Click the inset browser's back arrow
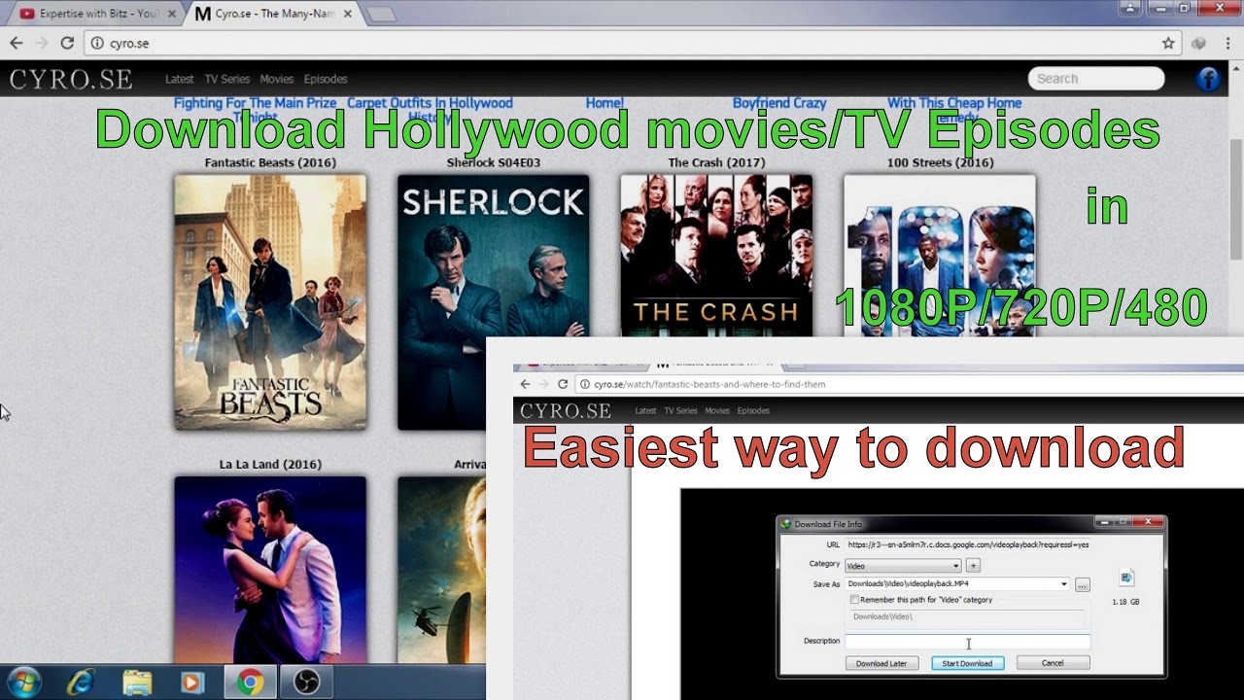Image resolution: width=1244 pixels, height=700 pixels. tap(526, 384)
